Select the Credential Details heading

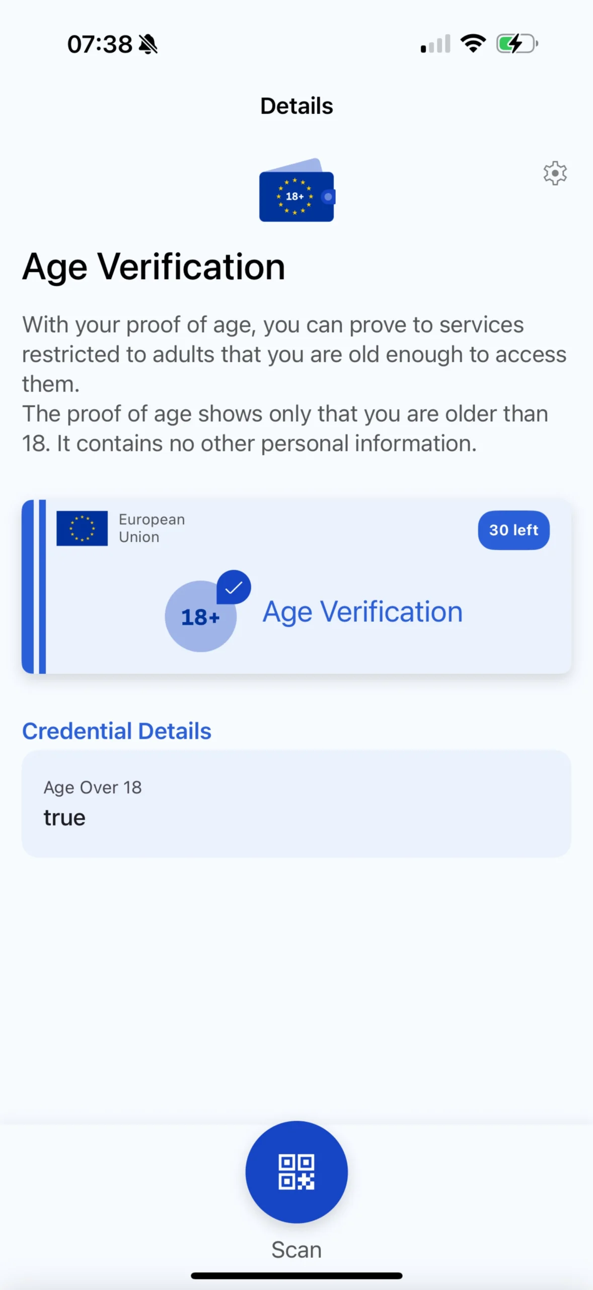117,731
